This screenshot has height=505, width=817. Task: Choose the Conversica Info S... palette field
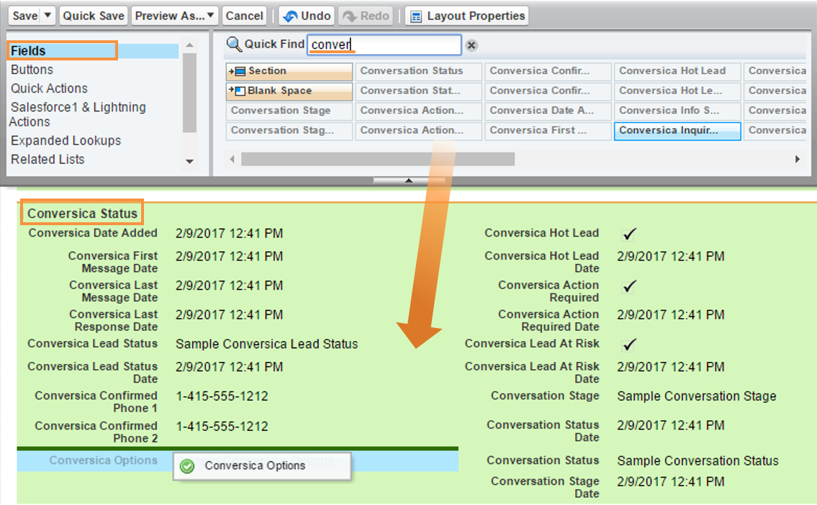677,110
